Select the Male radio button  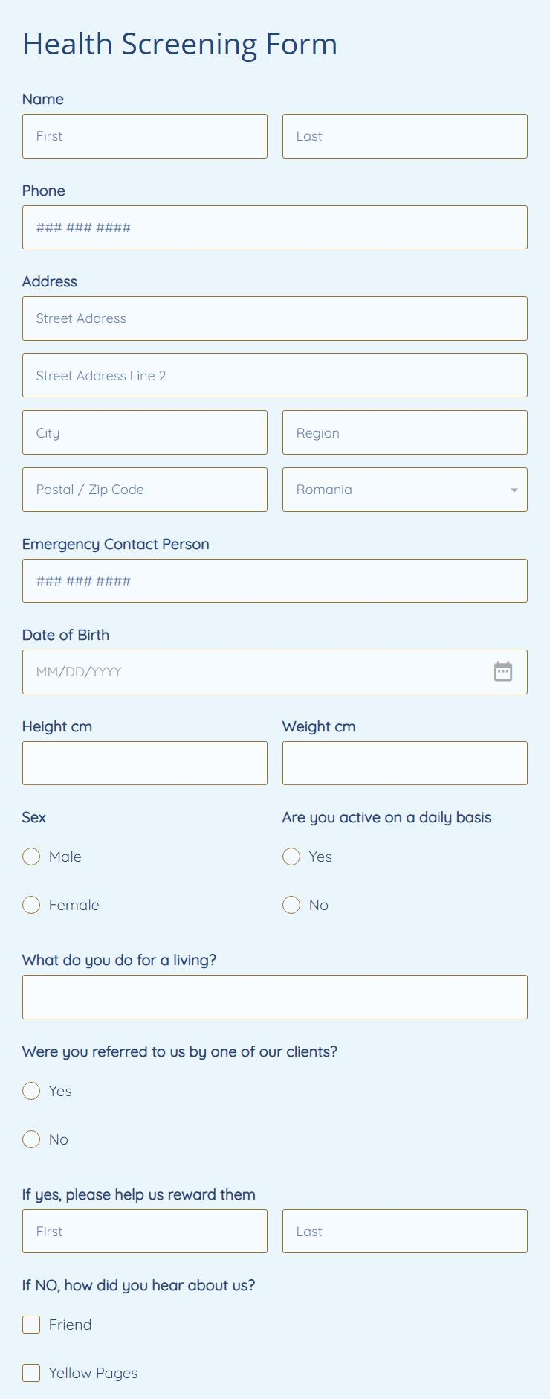point(30,857)
